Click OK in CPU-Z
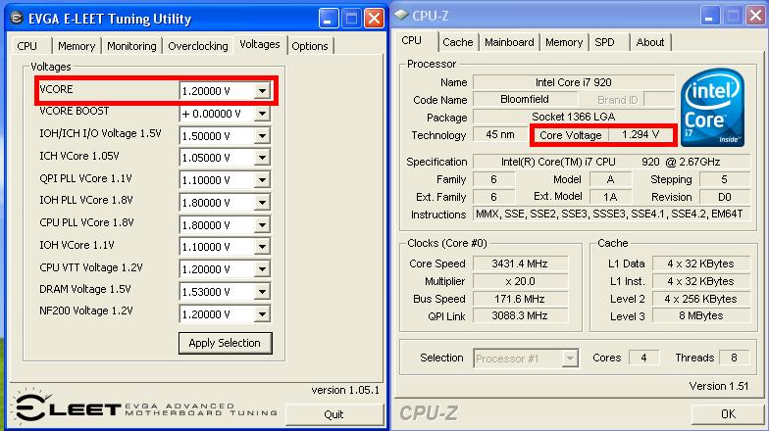This screenshot has width=769, height=431. click(728, 413)
